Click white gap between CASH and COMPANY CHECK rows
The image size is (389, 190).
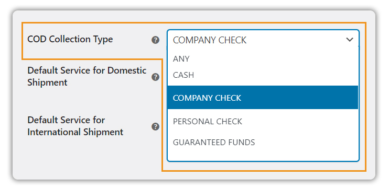263,83
